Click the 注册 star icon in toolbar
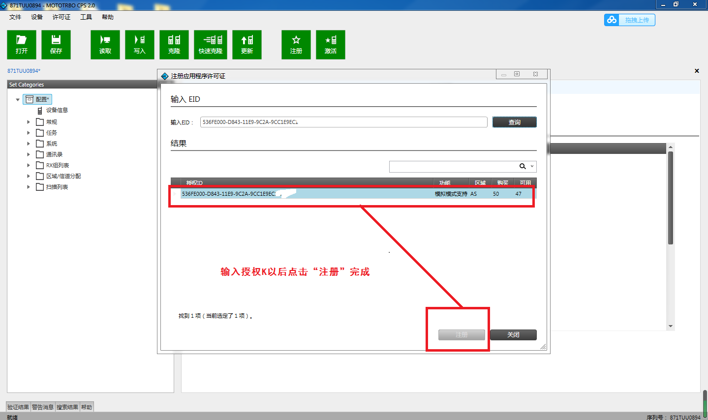Image resolution: width=708 pixels, height=420 pixels. tap(296, 45)
